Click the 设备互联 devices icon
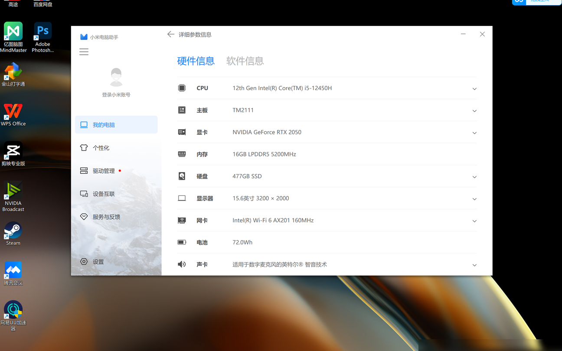 point(84,194)
